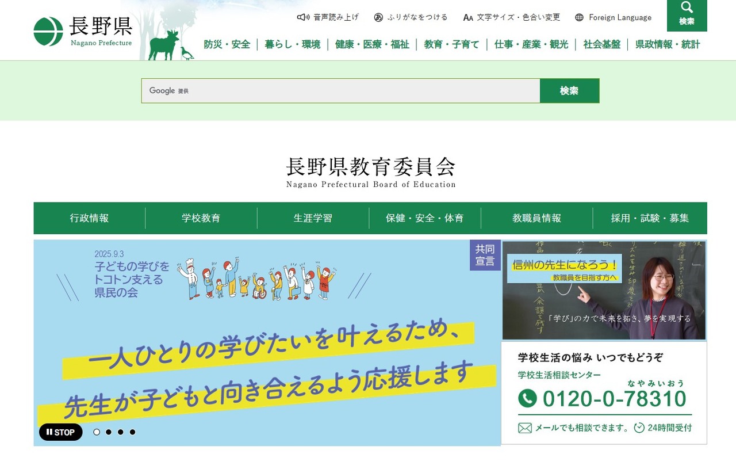This screenshot has height=469, width=736.
Task: Click the 音声読み上げ speaker icon
Action: click(x=303, y=17)
